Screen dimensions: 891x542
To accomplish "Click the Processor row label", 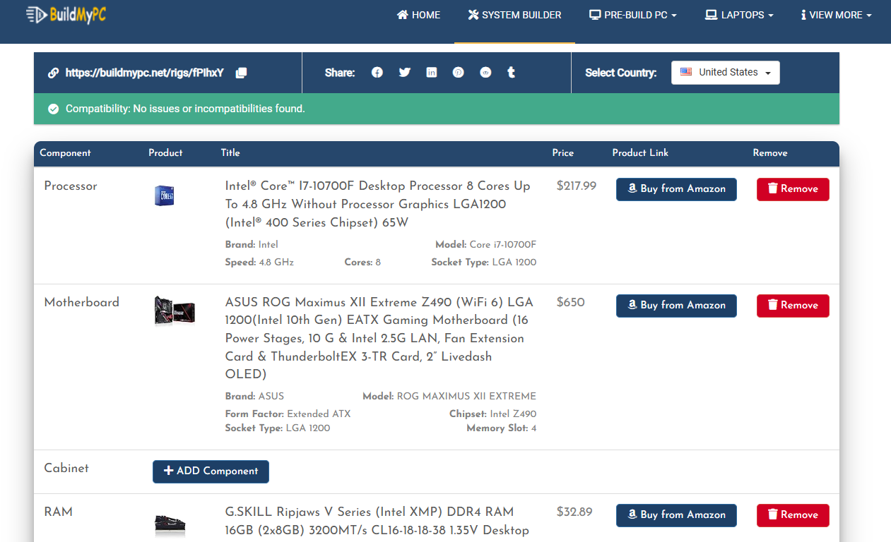I will click(x=71, y=186).
